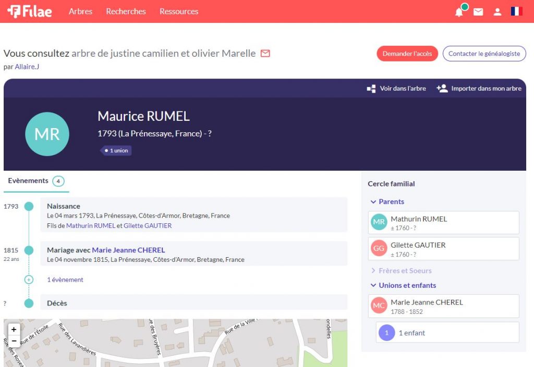The height and width of the screenshot is (367, 534).
Task: Open the Recherches menu
Action: tap(126, 11)
